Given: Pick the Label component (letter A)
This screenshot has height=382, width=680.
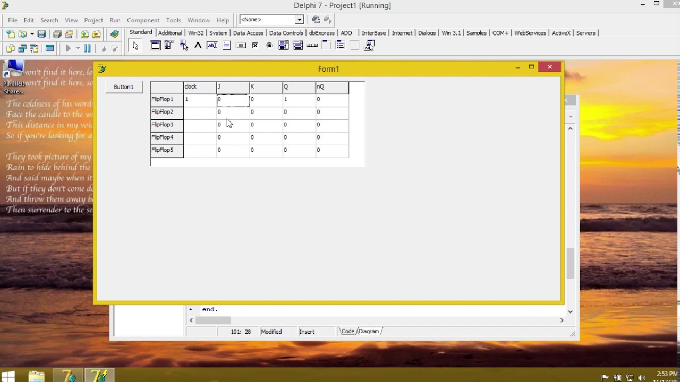Looking at the screenshot, I should (198, 46).
